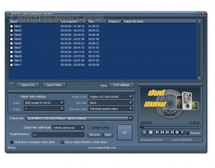Viewport: 215px width, 168px height.
Task: Click the title list scroll up arrow
Action: 200,21
